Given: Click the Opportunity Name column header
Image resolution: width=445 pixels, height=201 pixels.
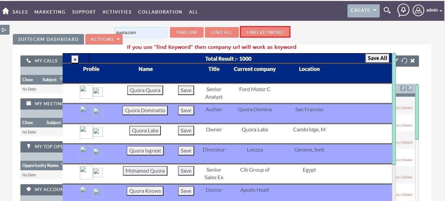Looking at the screenshot, I should click(x=41, y=165).
